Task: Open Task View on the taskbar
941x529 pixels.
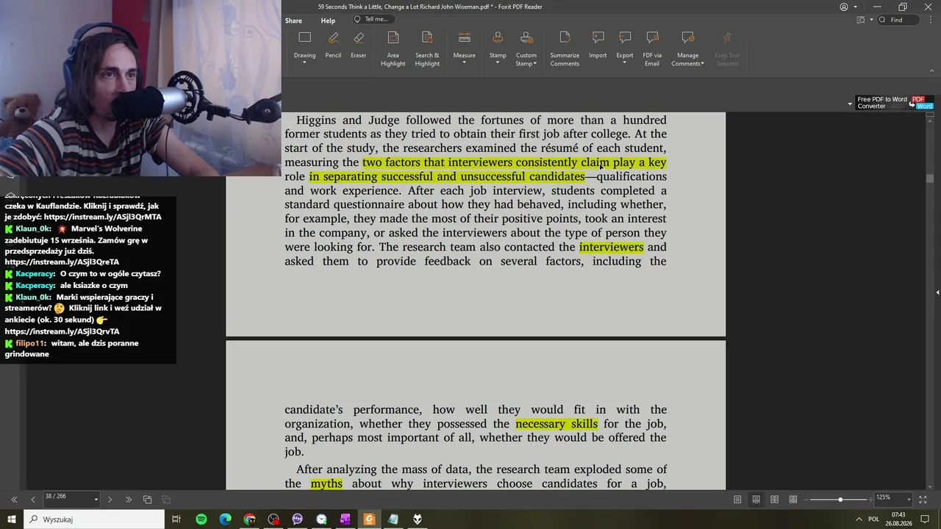Action: (176, 519)
